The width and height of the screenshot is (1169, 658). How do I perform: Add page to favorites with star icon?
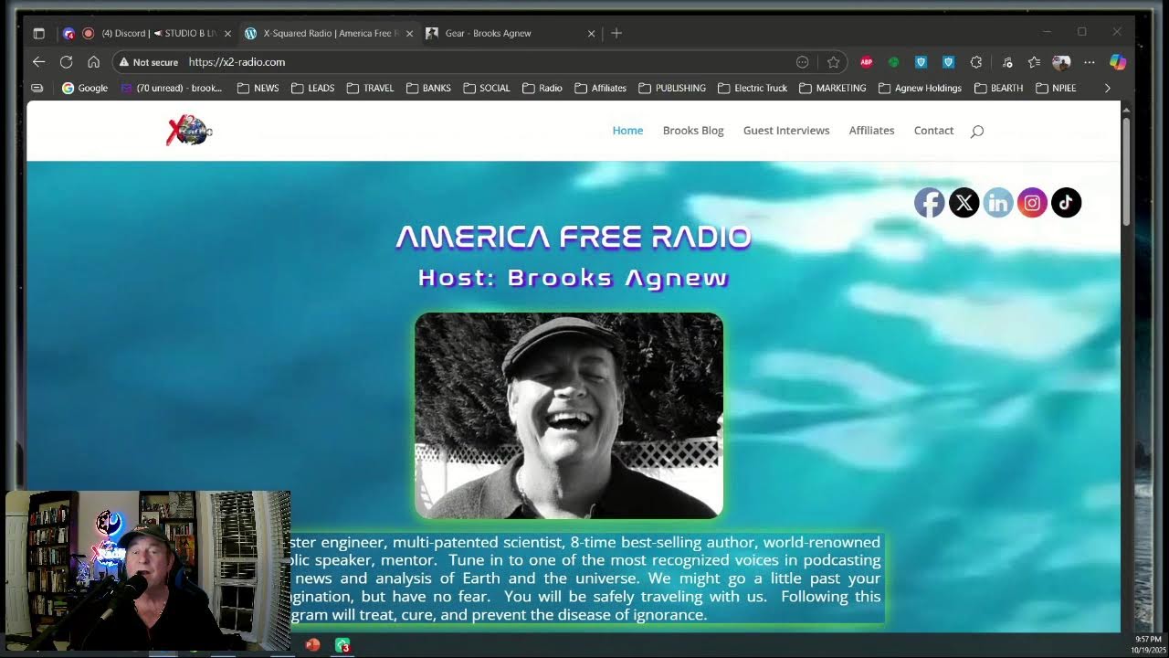point(833,62)
